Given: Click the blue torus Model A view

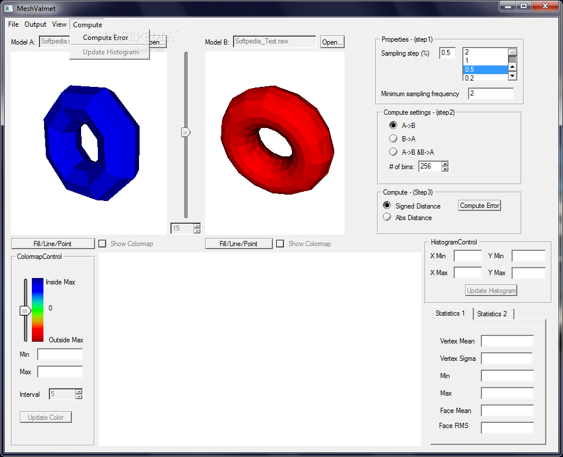Looking at the screenshot, I should (89, 143).
